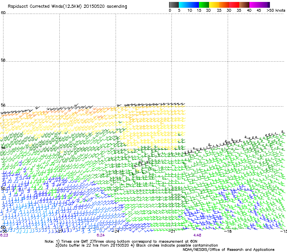Click the legend label '5'

(x=179, y=10)
